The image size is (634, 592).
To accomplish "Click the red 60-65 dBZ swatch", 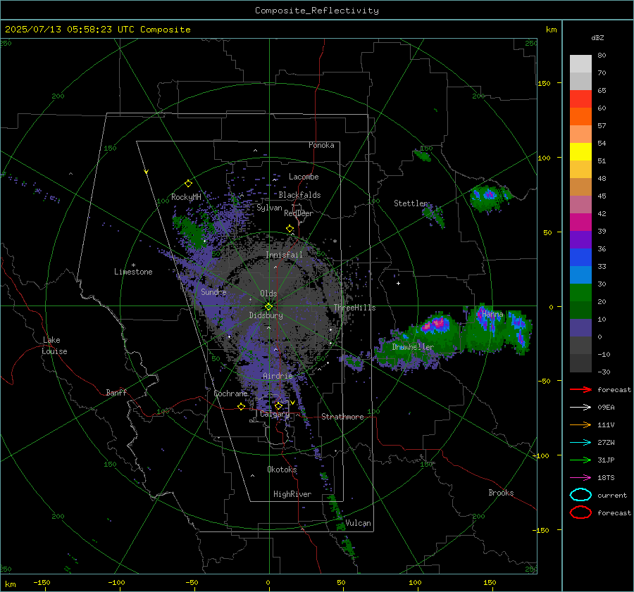I will tap(580, 99).
